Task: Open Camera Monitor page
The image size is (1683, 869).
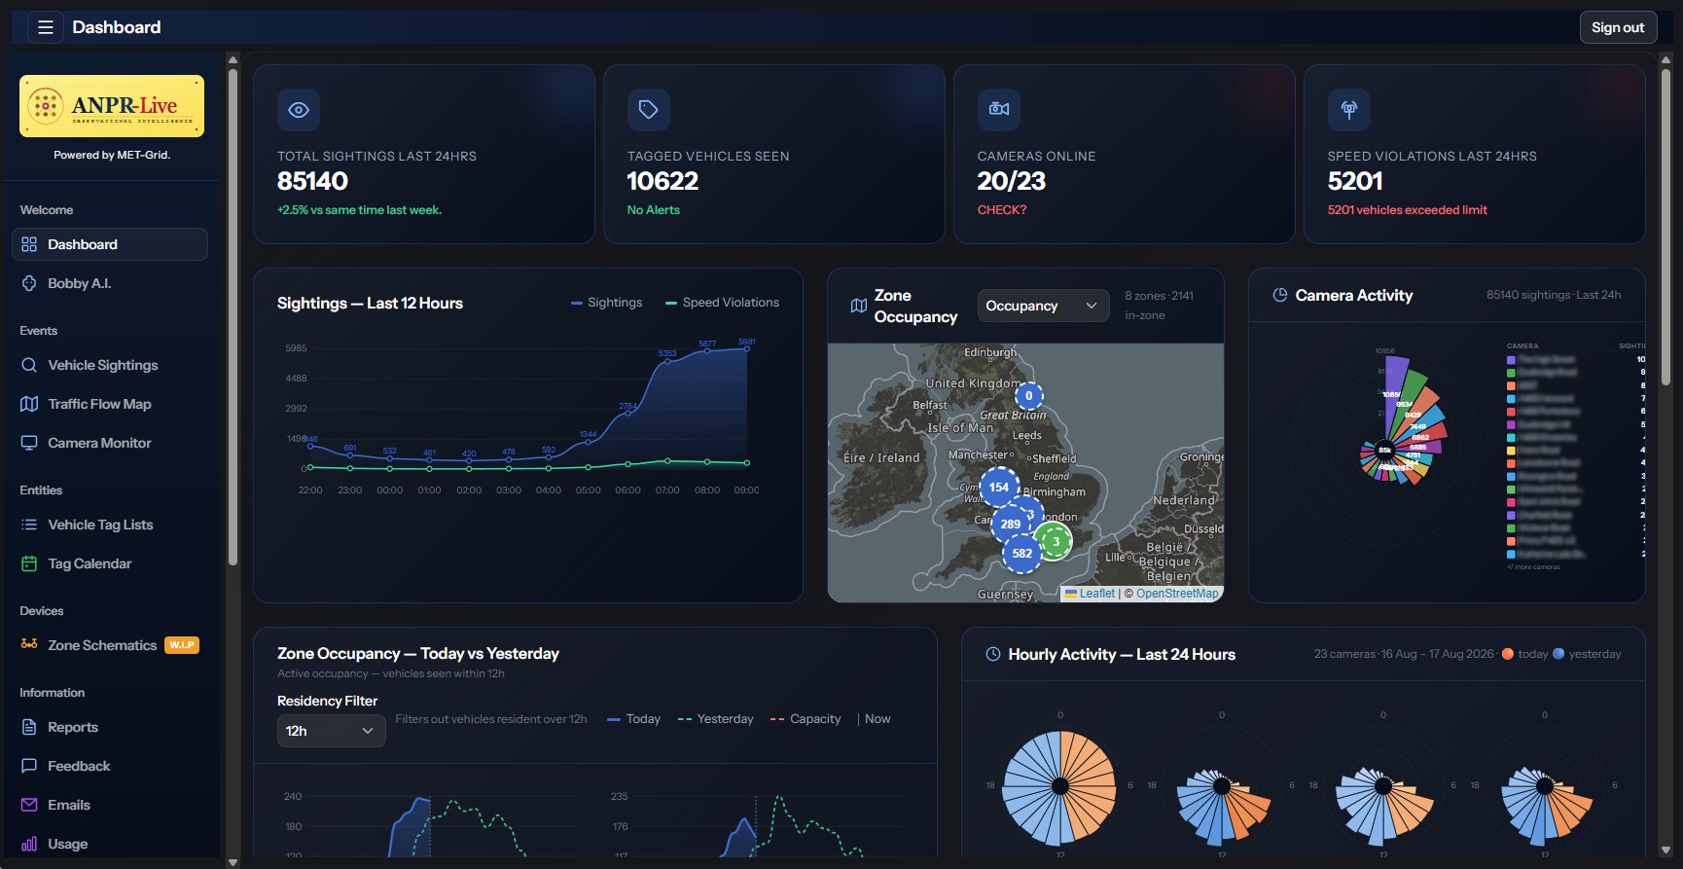Action: pos(110,443)
